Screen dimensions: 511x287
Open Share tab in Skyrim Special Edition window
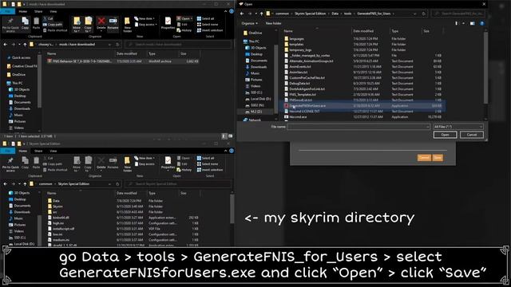point(38,151)
